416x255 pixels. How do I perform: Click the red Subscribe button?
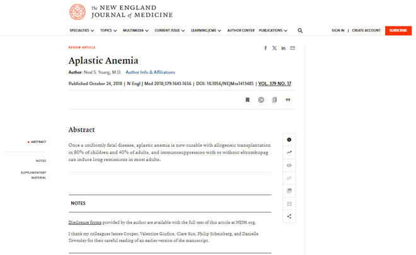click(x=398, y=30)
